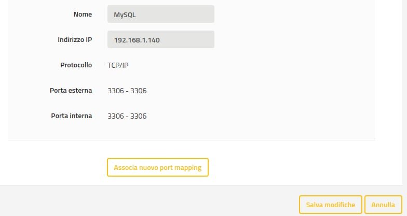Screen dimensions: 407x216
Task: Click the Porta interna label
Action: [72, 116]
